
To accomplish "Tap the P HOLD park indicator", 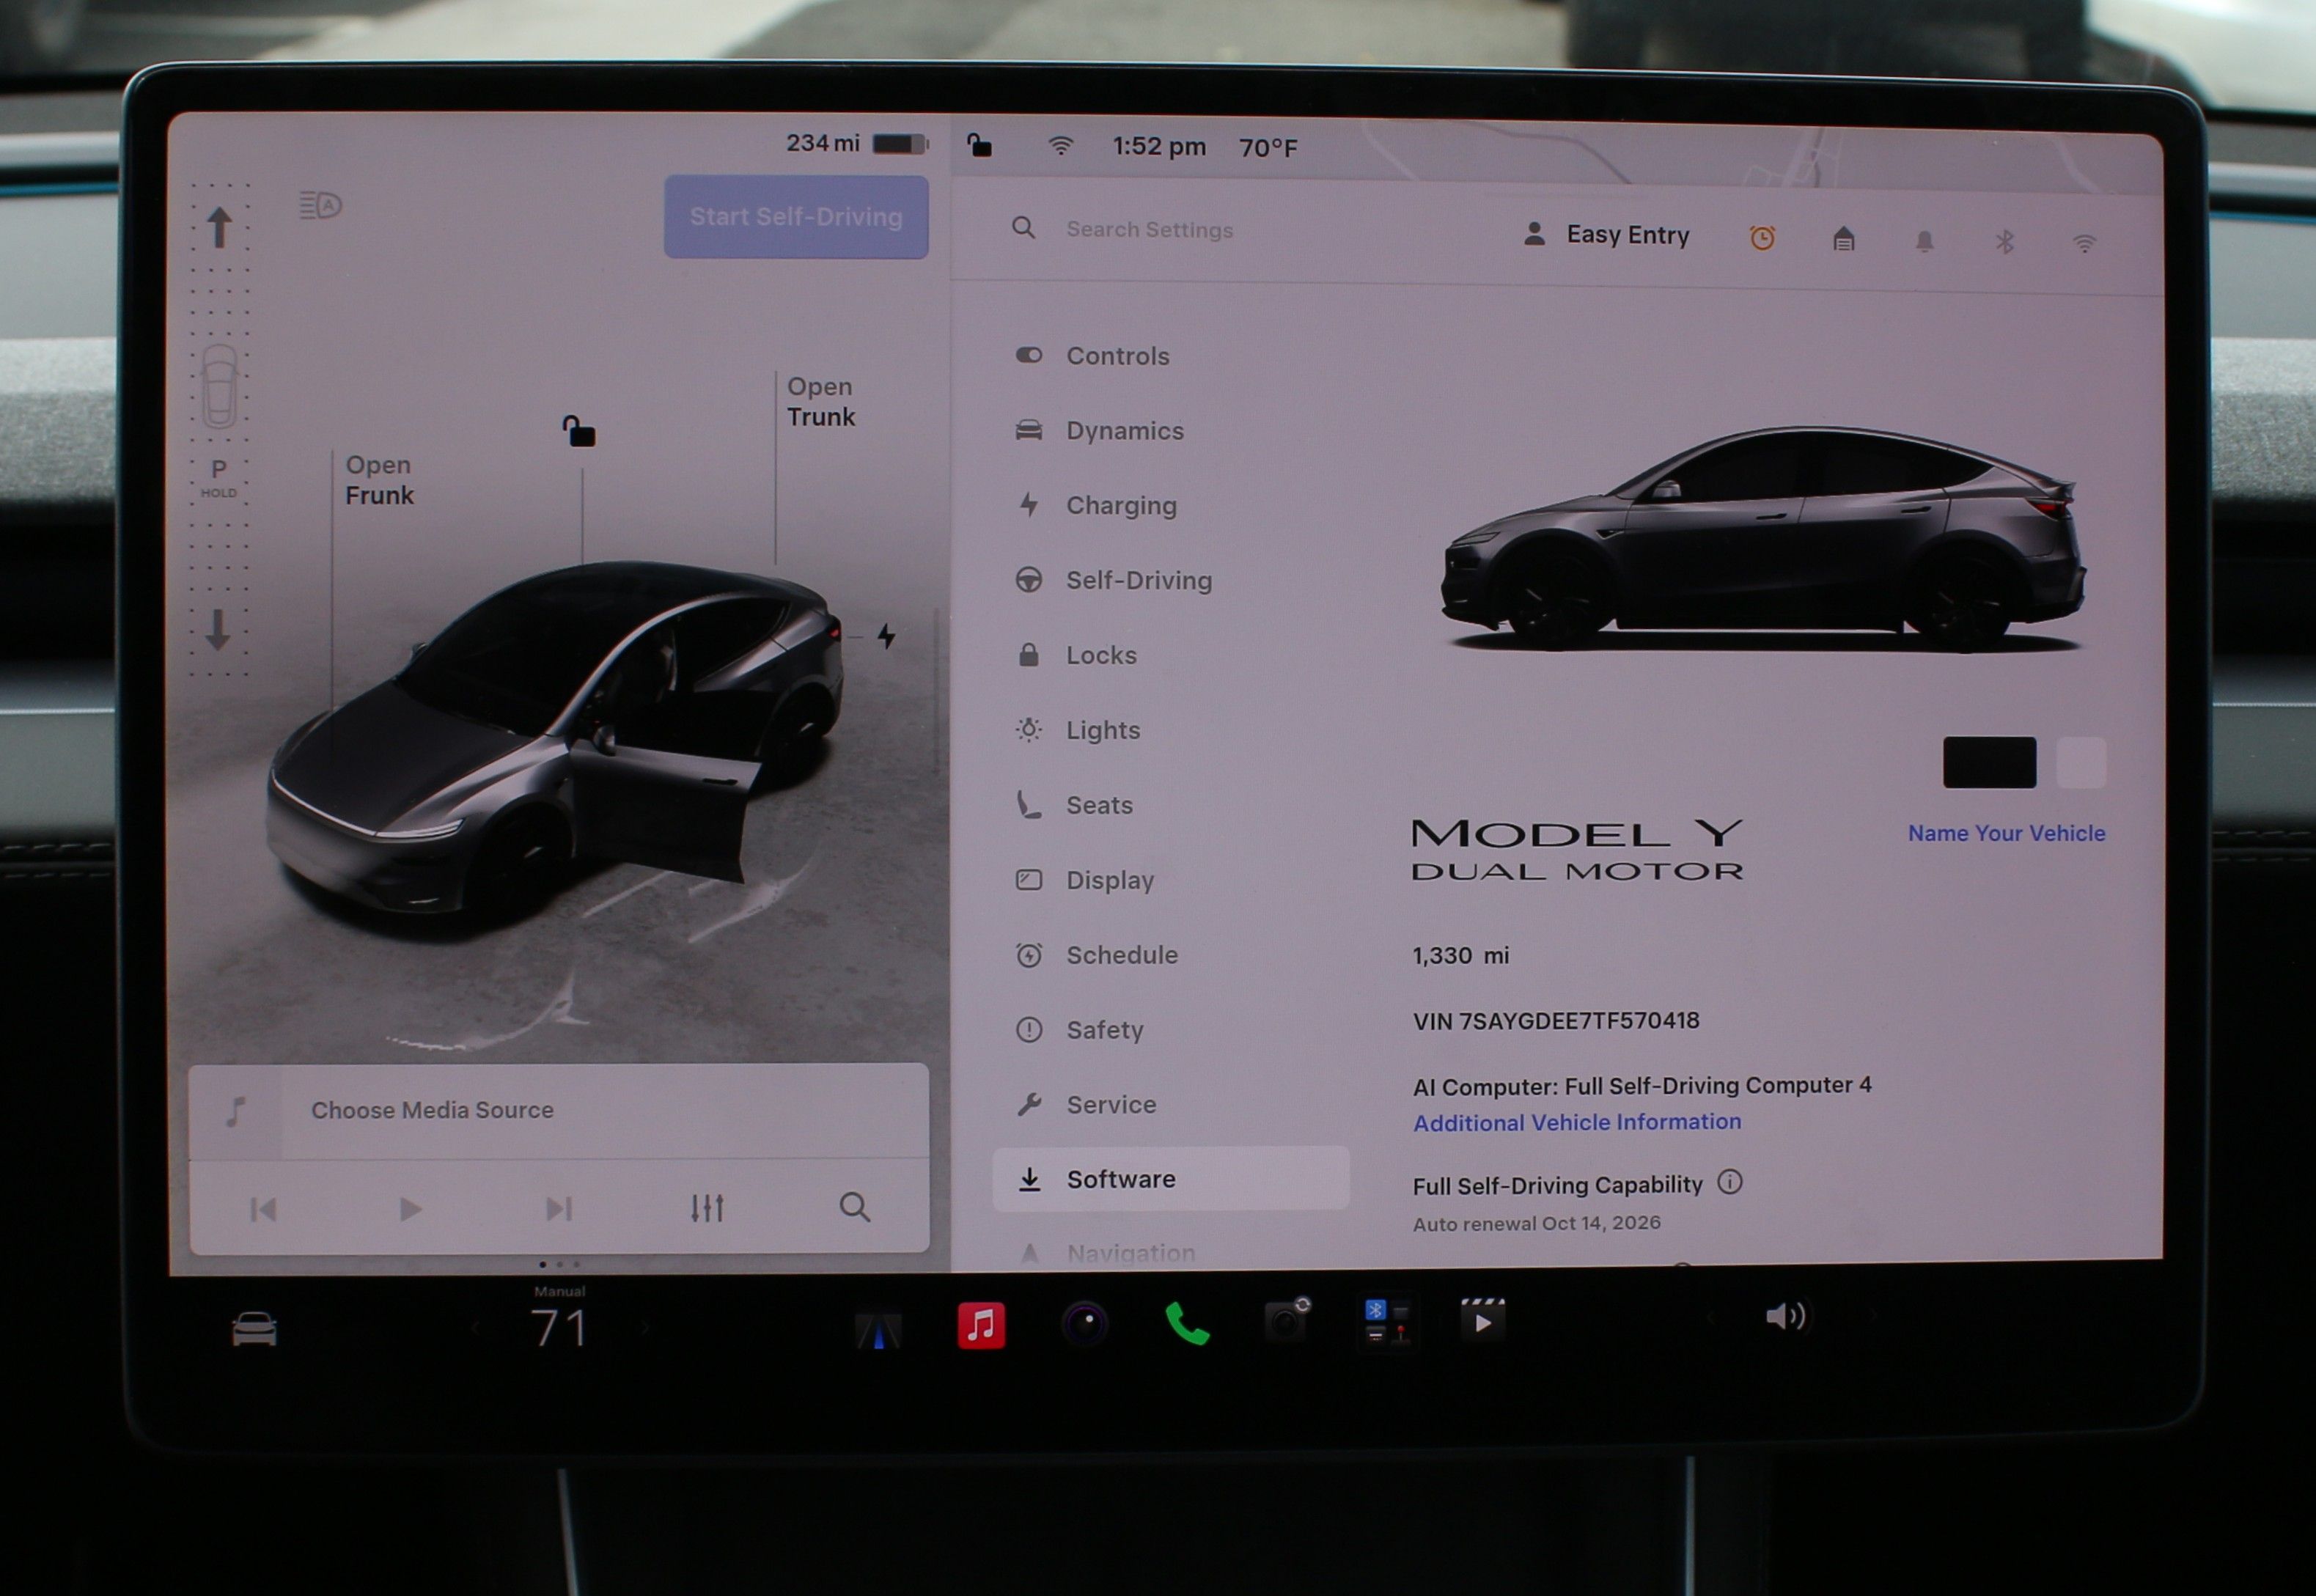I will [219, 478].
